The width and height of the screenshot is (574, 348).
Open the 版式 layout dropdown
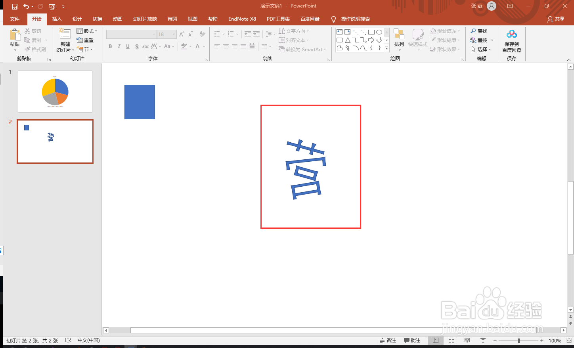[87, 31]
